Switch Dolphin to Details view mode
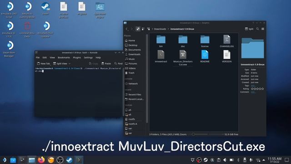Viewport: 291px width, 164px height. [x=148, y=29]
